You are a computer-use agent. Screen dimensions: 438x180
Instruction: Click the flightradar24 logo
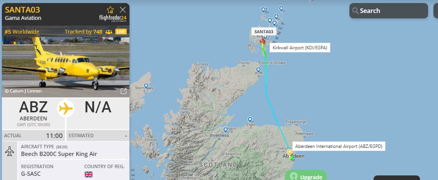pyautogui.click(x=113, y=18)
